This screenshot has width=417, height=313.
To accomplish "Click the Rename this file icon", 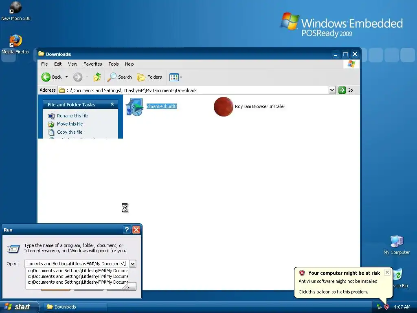I will tap(51, 116).
